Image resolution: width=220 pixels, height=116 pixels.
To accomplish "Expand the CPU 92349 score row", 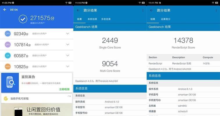I will point(68,34).
